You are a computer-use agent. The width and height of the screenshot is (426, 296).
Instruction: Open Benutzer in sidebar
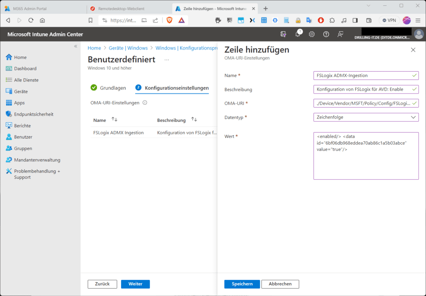(19, 137)
